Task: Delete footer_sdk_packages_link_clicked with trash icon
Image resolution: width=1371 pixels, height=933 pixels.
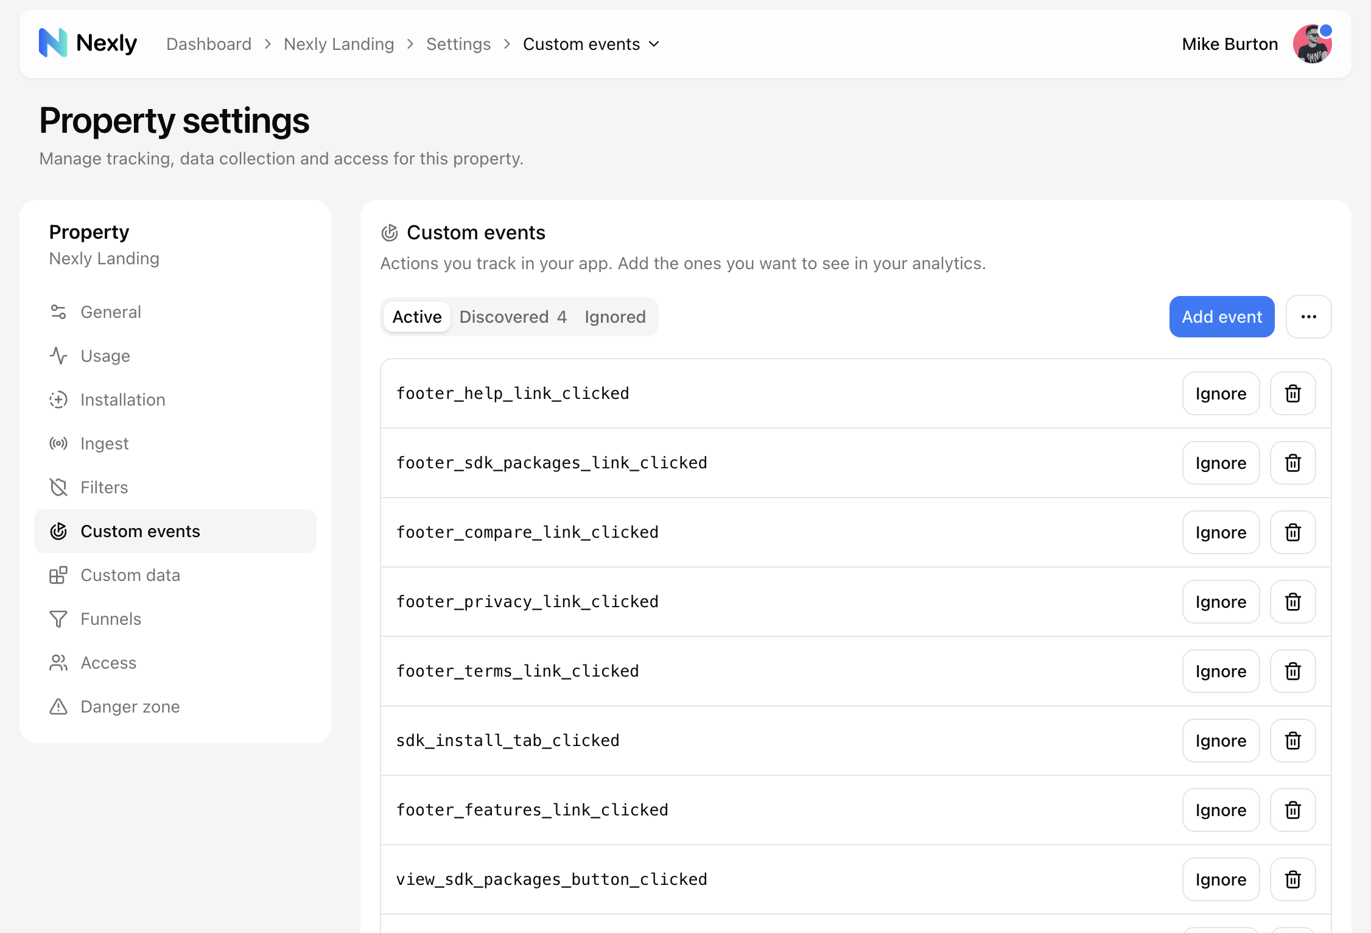Action: click(1292, 463)
